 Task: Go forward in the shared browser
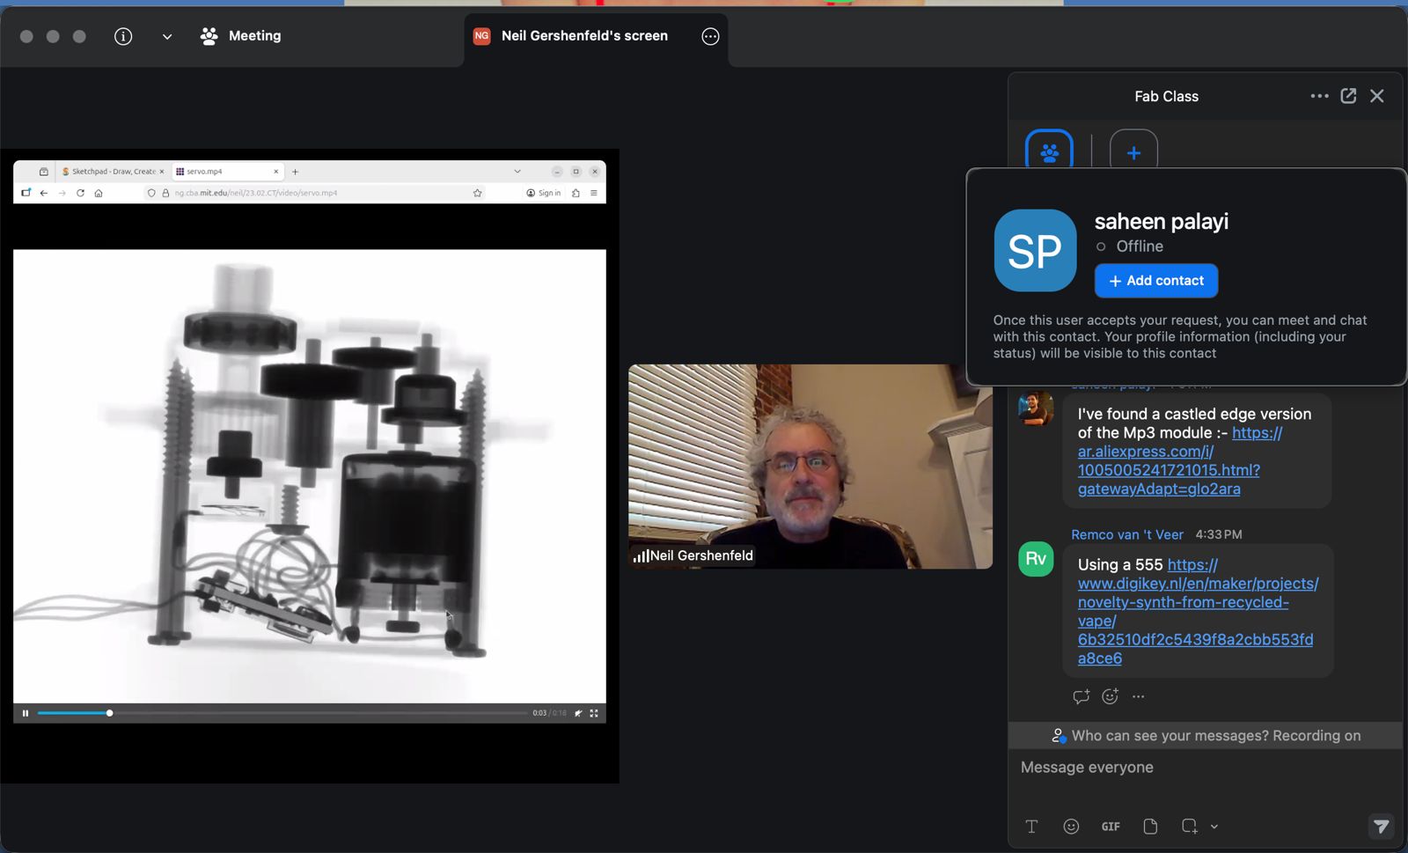(62, 193)
